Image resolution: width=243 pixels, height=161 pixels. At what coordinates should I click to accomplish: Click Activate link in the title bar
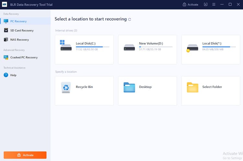190,5
